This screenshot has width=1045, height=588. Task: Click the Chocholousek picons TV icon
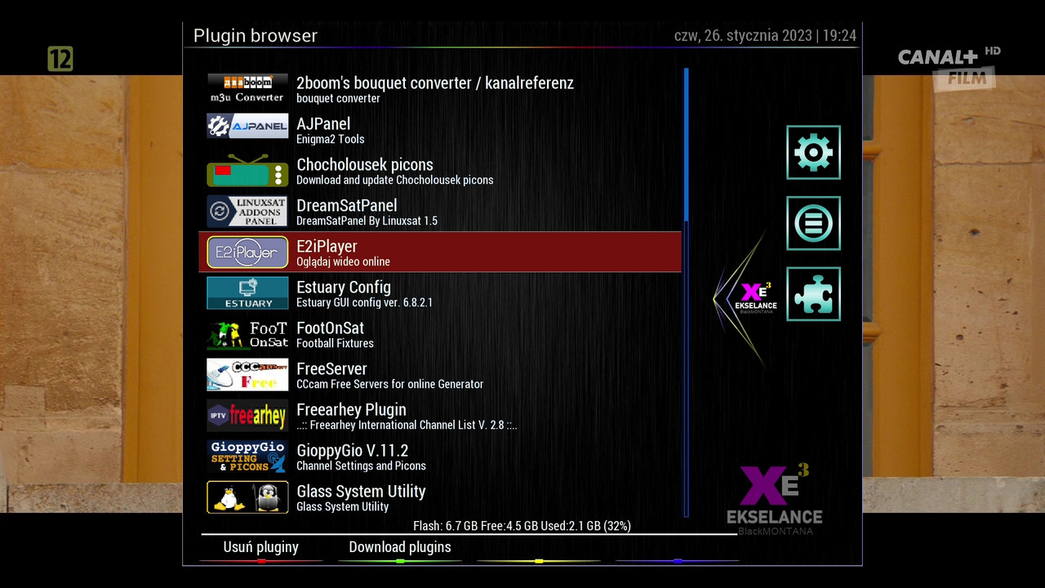coord(247,171)
